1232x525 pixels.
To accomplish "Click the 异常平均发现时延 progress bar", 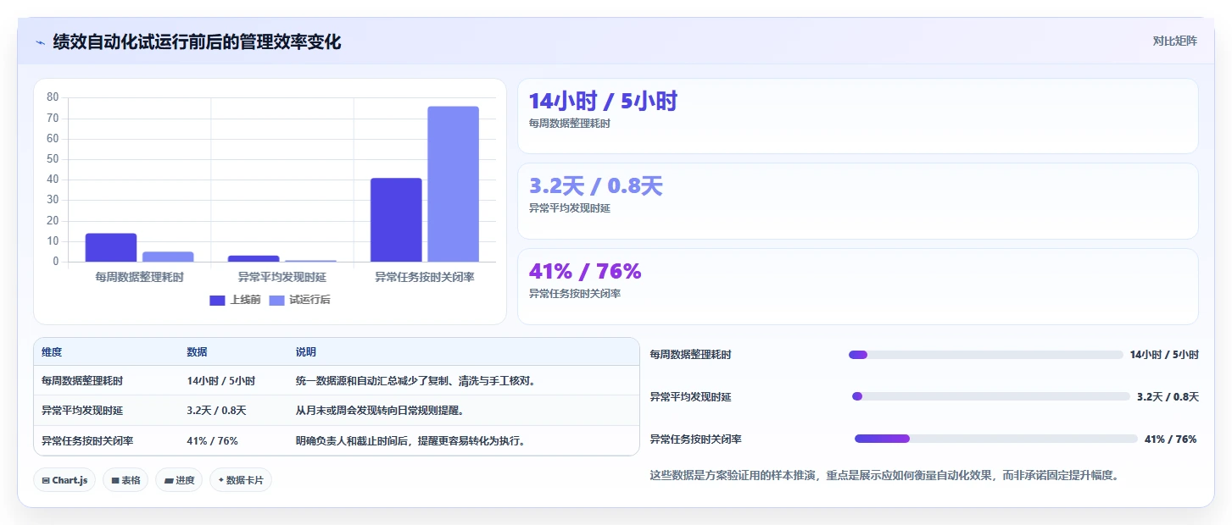I will point(990,396).
